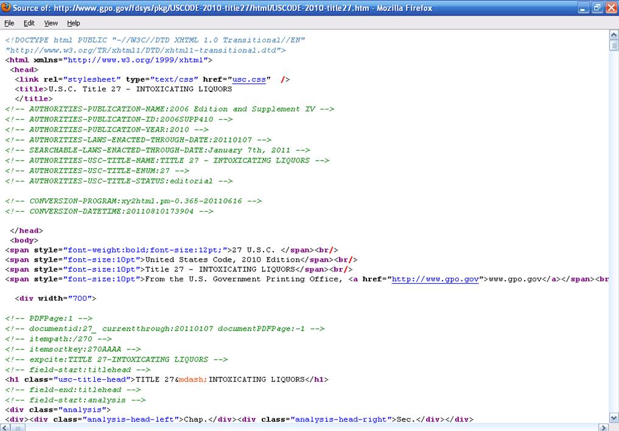Screen dimensions: 619x431
Task: Click the div class="analysis" line
Action: (58, 410)
